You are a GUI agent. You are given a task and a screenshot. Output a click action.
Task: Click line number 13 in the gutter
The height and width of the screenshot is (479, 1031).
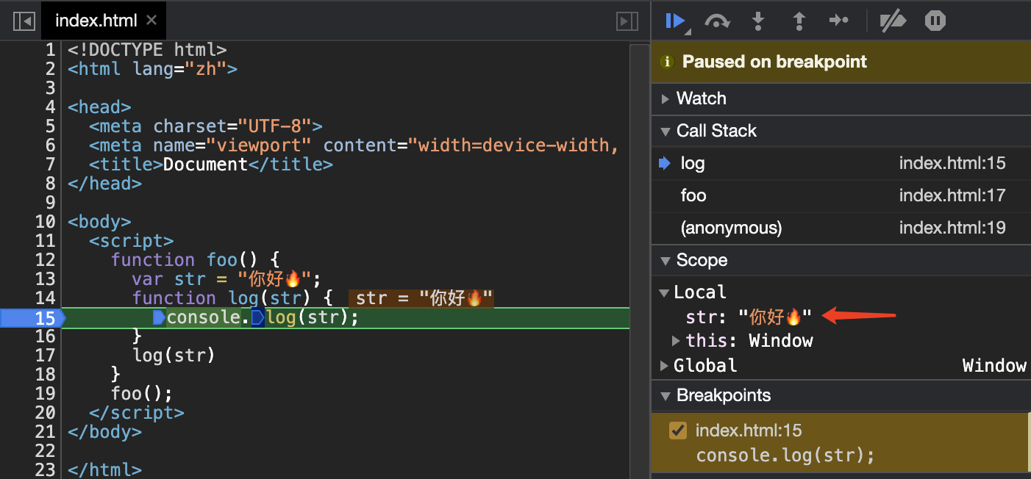pos(45,279)
